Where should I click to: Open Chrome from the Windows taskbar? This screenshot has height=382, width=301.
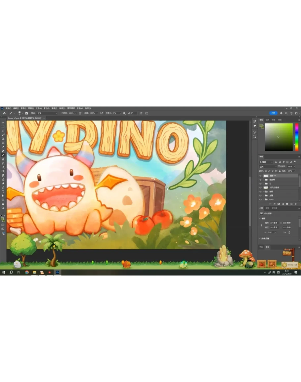click(27, 272)
